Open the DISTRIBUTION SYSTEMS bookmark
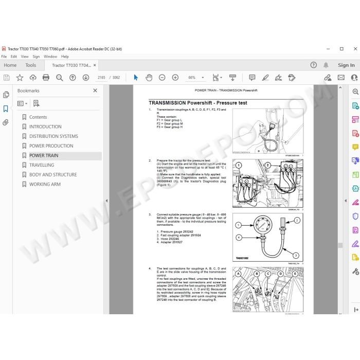The image size is (360, 360). (53, 136)
